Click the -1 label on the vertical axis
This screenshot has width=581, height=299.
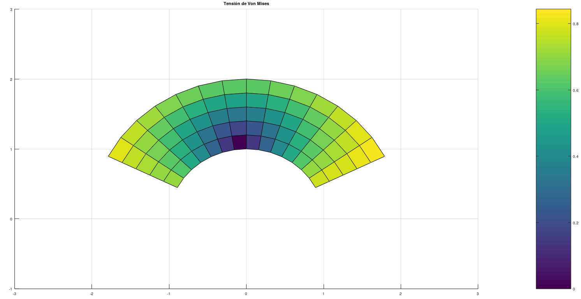coord(10,289)
